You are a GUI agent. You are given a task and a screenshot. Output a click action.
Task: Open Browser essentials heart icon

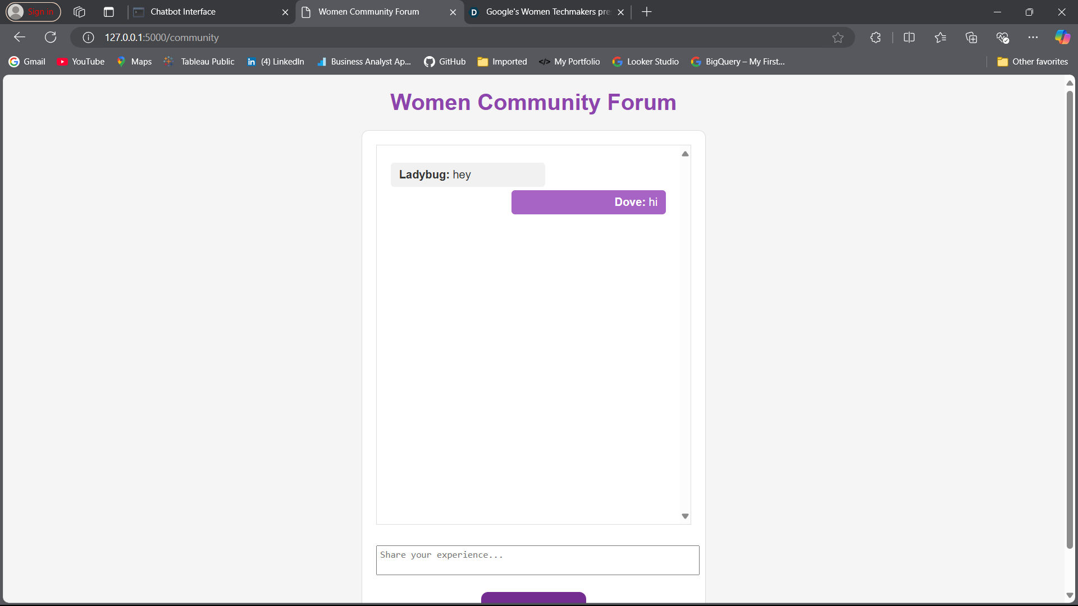1002,37
